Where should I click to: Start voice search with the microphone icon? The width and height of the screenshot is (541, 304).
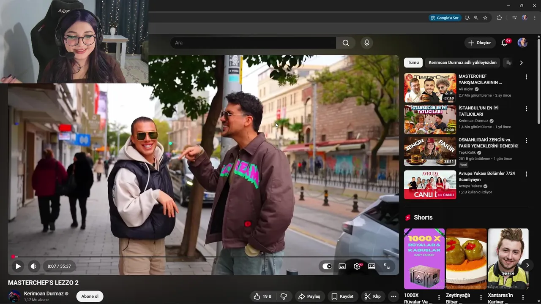coord(367,43)
